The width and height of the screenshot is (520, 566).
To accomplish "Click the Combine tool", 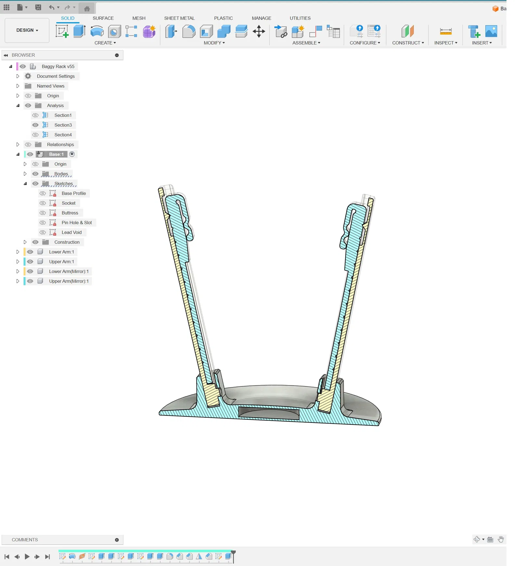I will click(x=224, y=32).
